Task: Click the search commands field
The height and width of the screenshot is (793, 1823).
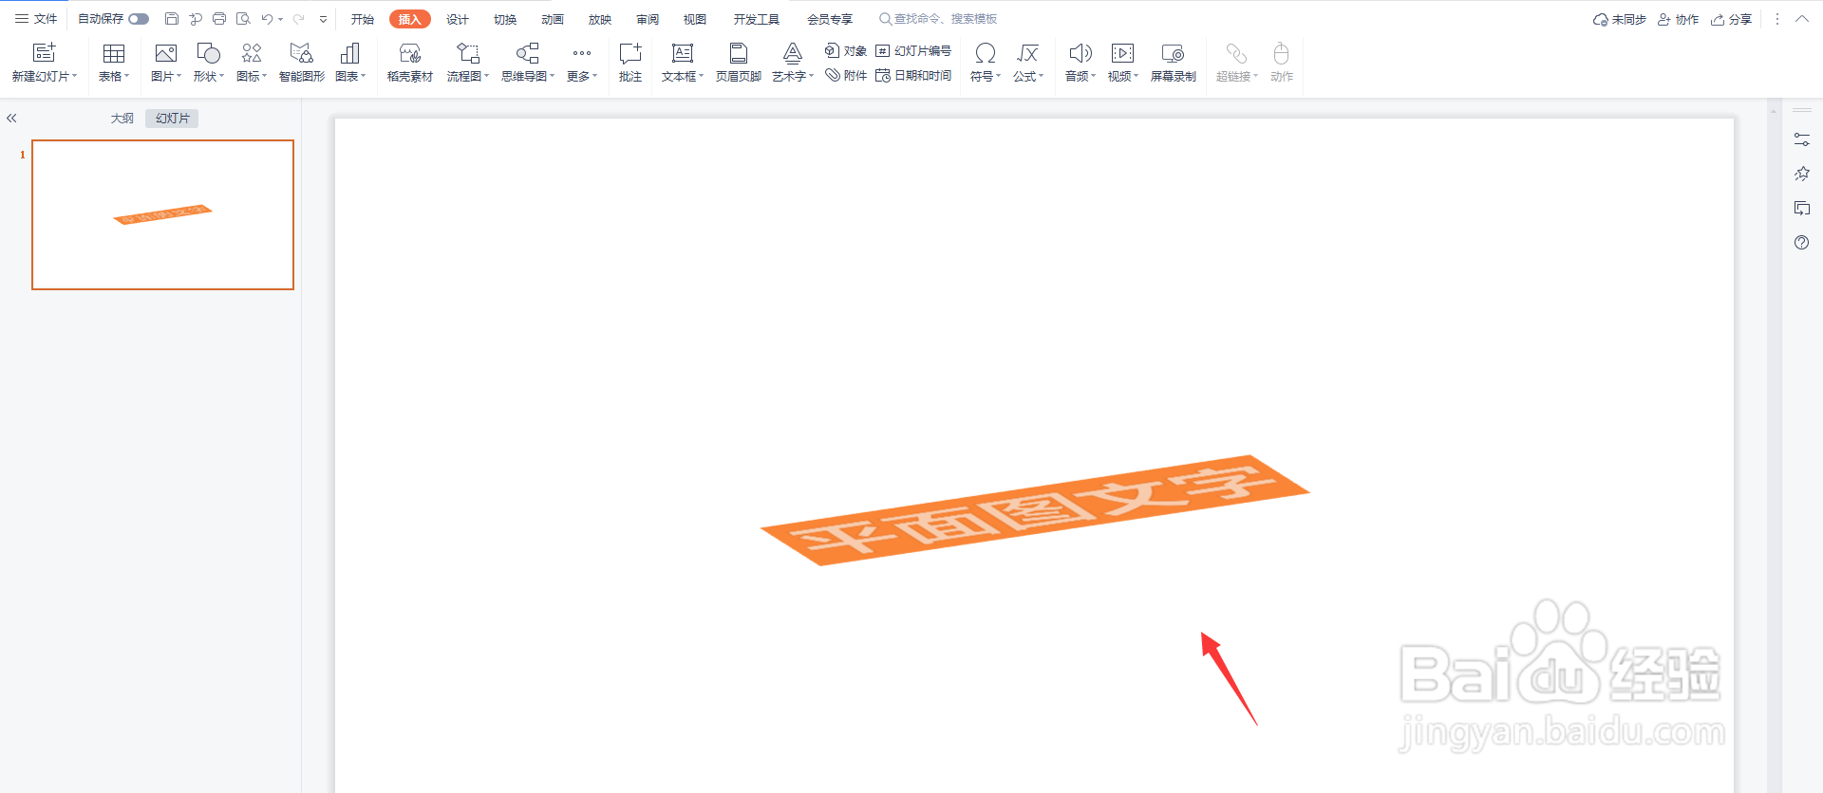Action: point(938,19)
